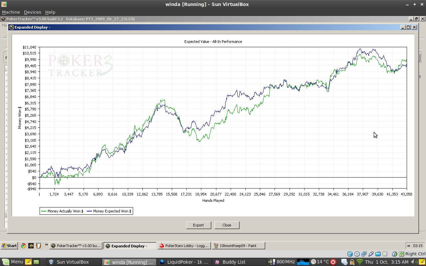426x266 pixels.
Task: Click the date and time Thu 1 Oct
Action: (x=387, y=262)
